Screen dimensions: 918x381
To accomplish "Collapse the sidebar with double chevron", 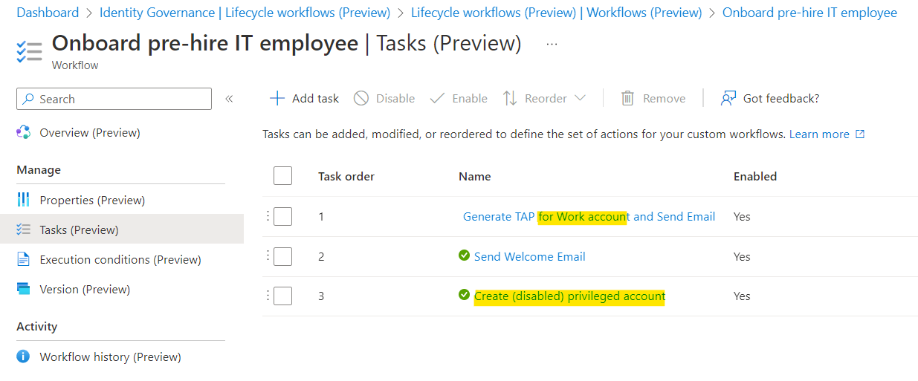I will click(229, 99).
